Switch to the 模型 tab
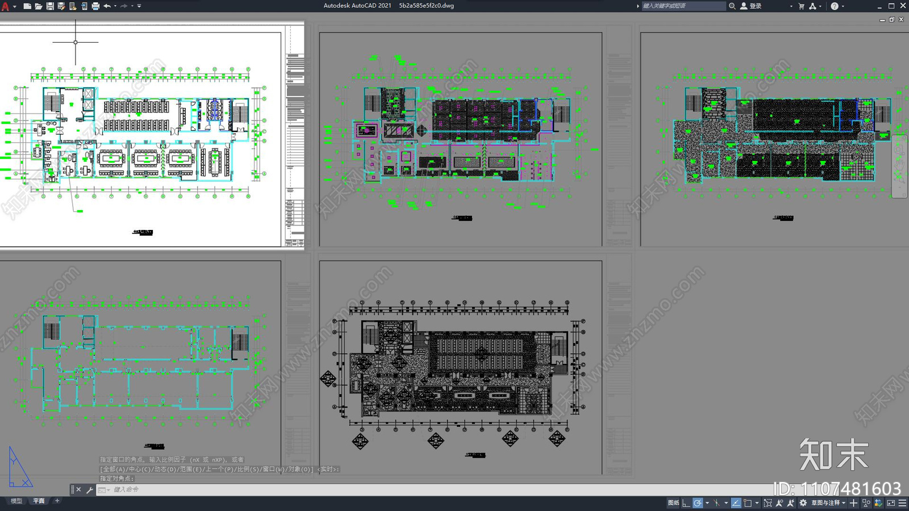This screenshot has width=909, height=511. point(16,501)
